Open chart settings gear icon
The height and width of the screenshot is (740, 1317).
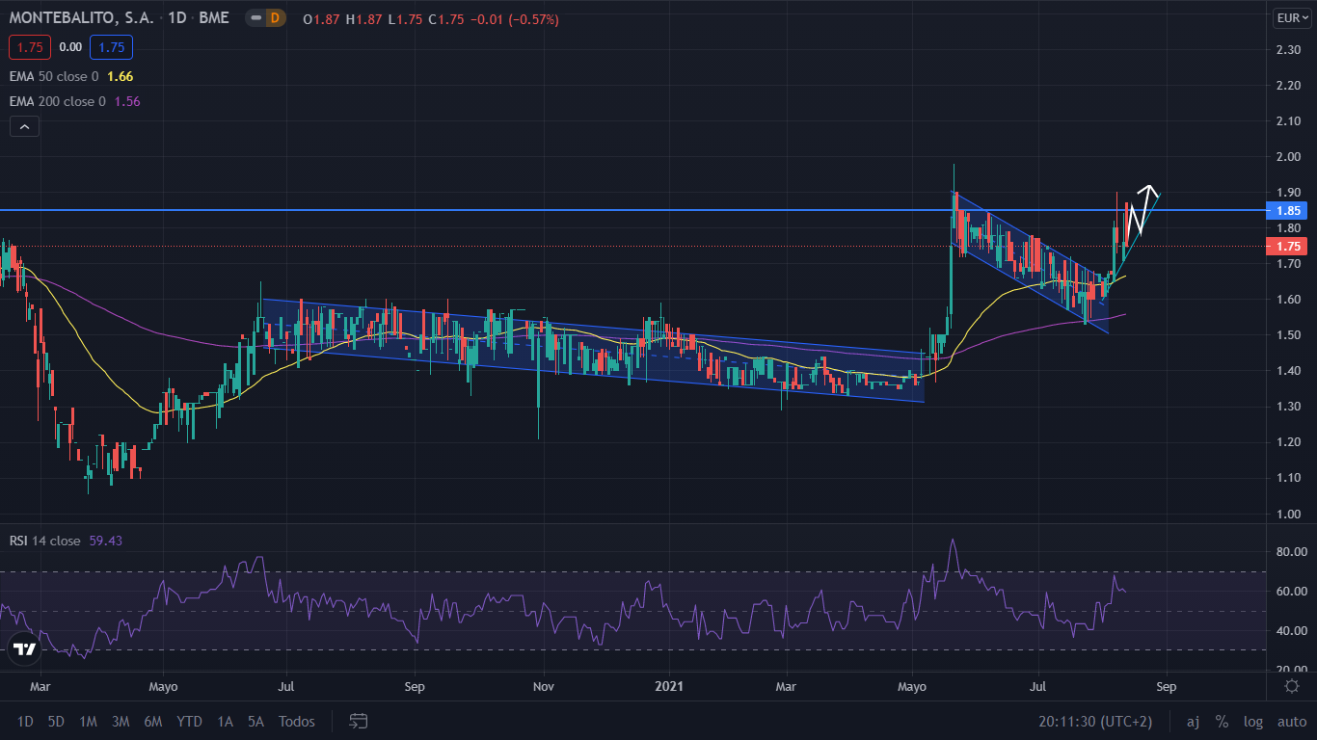click(x=1292, y=686)
